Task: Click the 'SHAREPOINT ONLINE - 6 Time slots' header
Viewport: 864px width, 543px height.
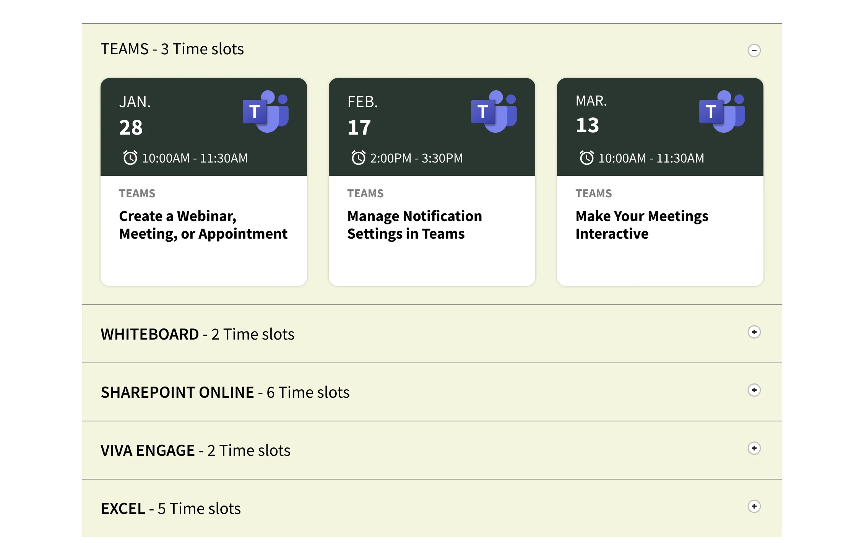Action: pyautogui.click(x=225, y=392)
